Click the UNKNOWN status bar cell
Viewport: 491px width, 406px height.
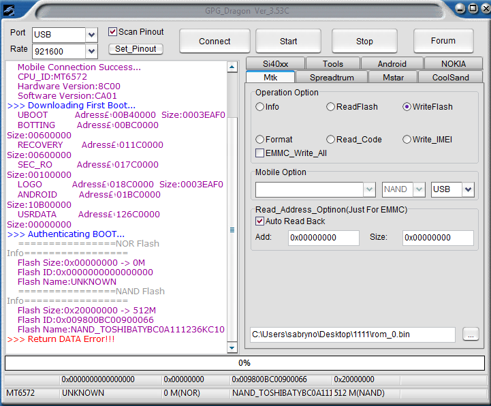tap(110, 393)
